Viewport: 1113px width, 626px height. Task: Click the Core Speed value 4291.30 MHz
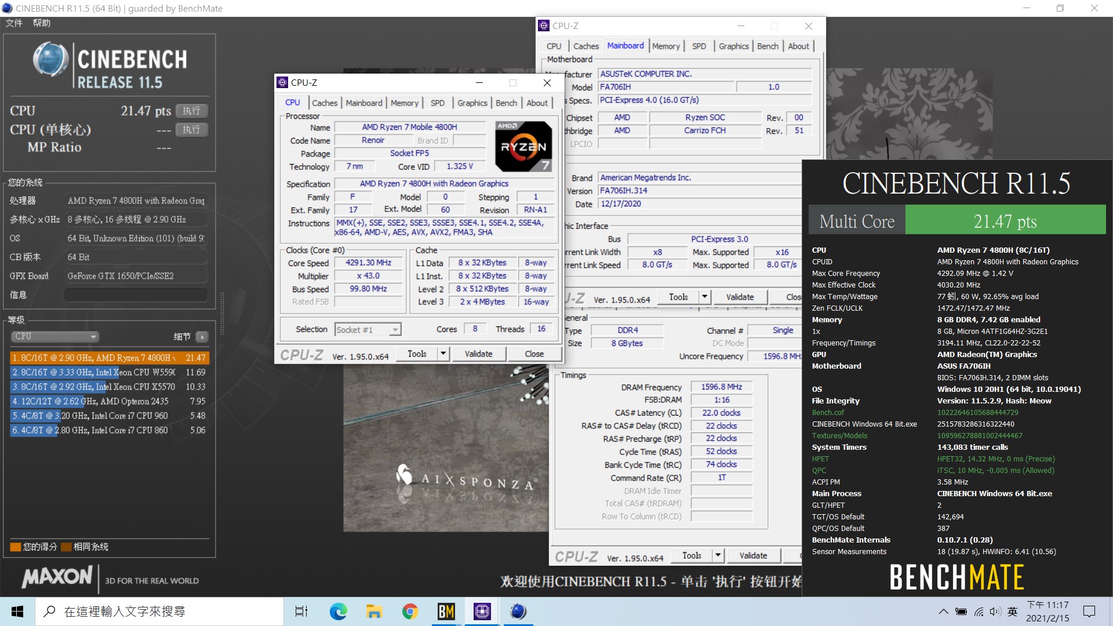pos(368,263)
